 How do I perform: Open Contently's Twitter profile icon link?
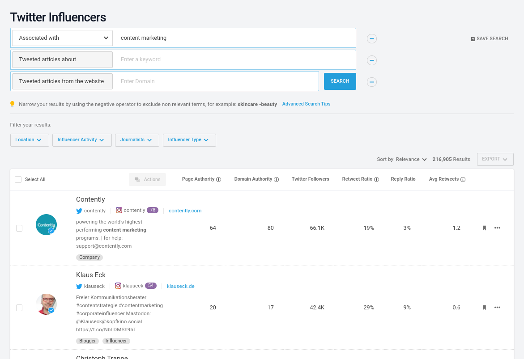(79, 211)
